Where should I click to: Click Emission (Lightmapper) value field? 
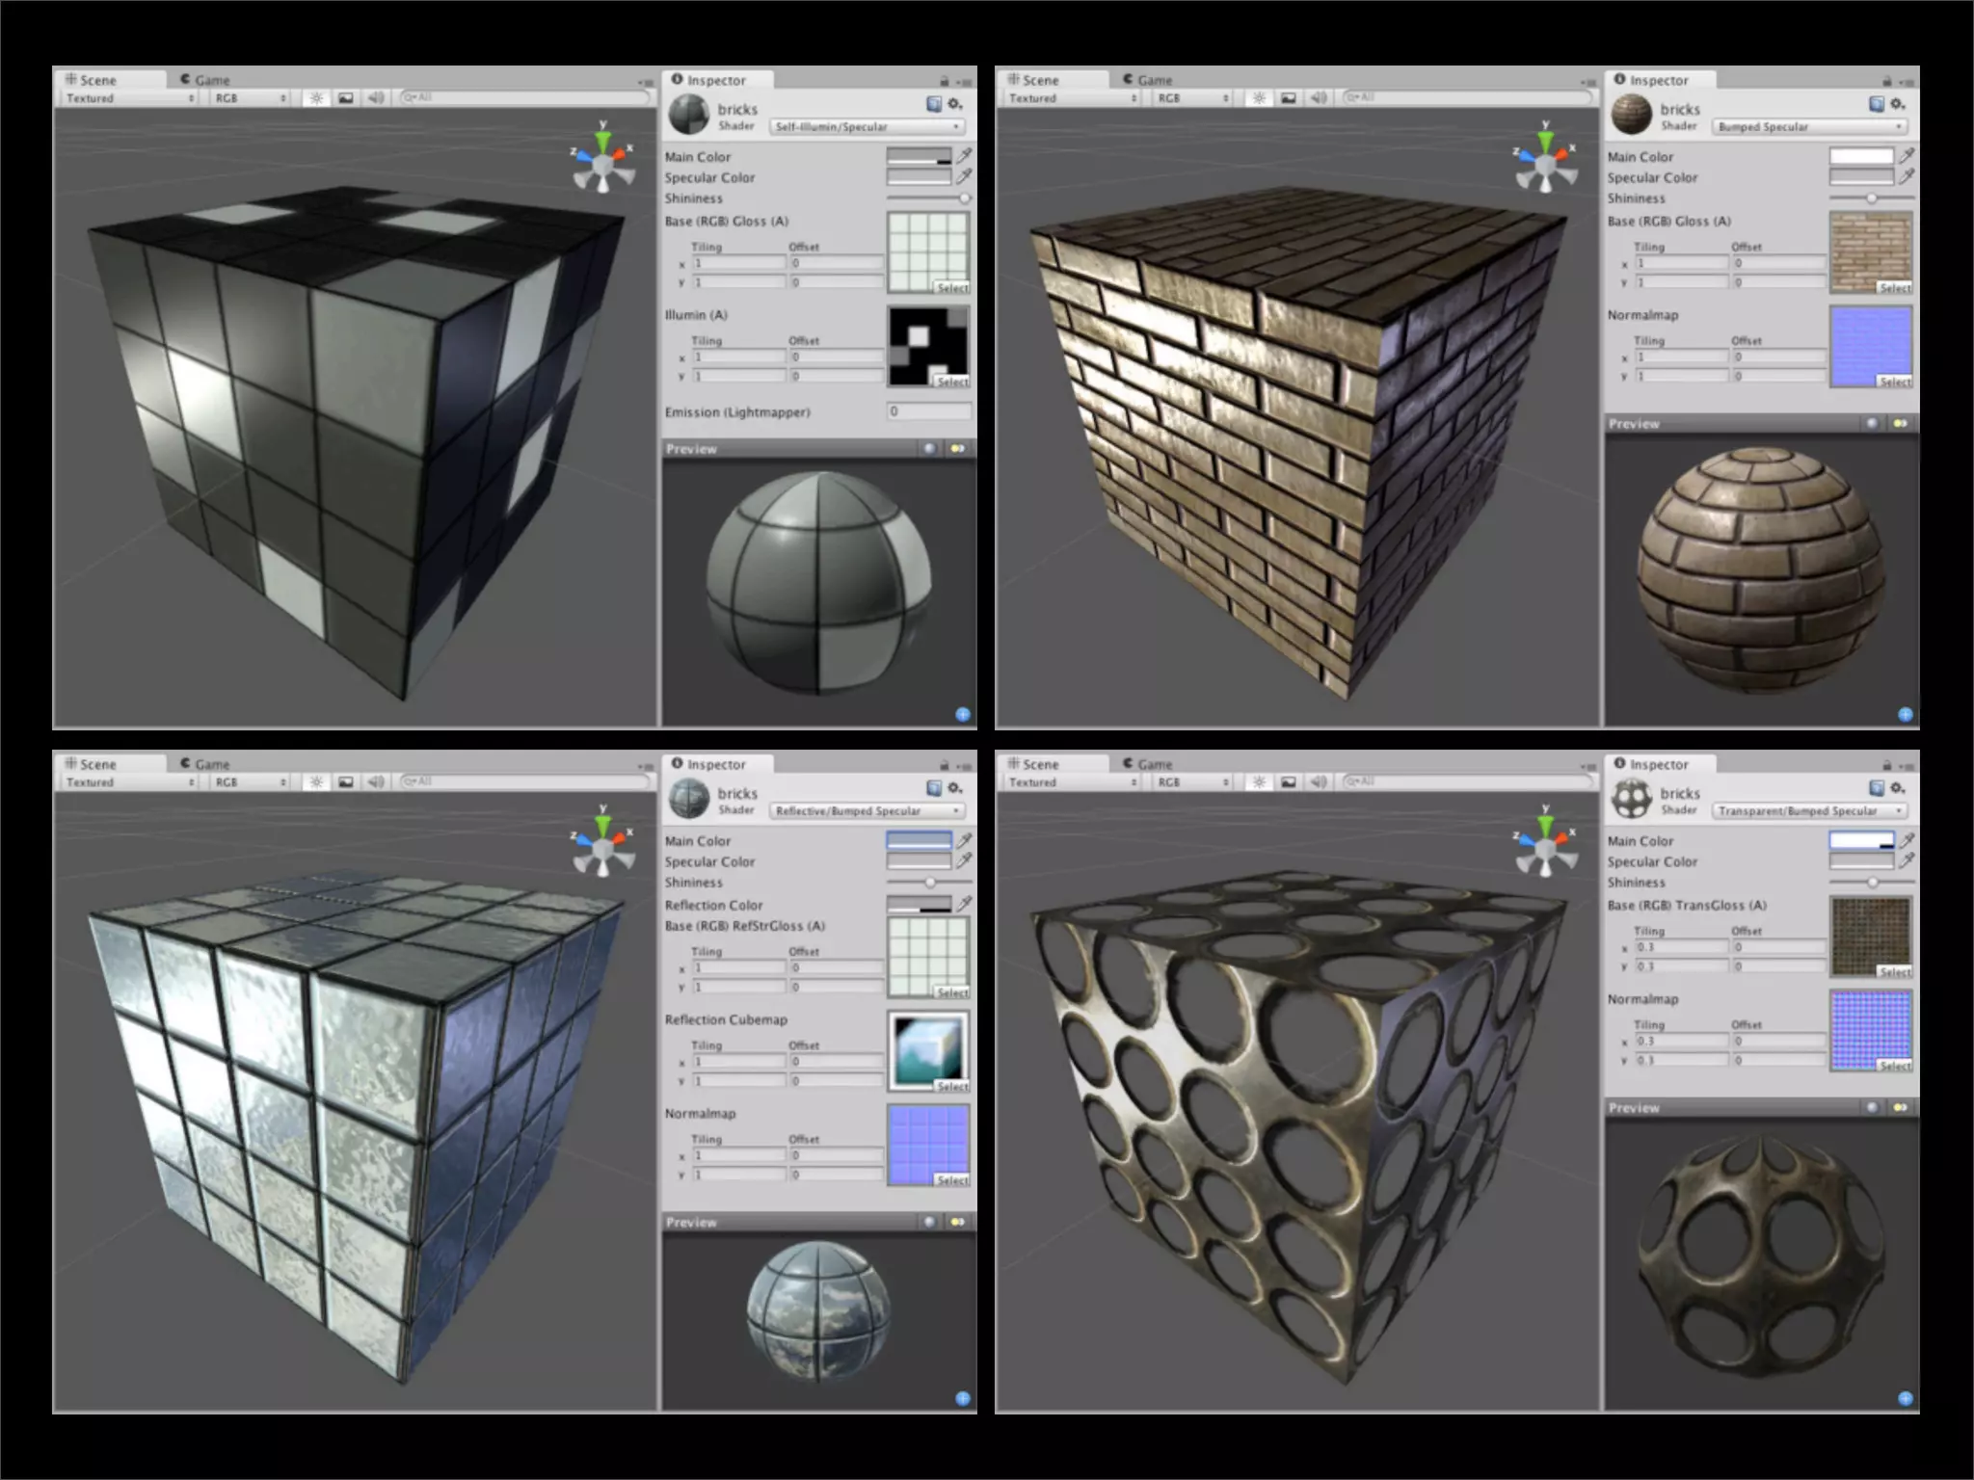[x=929, y=411]
